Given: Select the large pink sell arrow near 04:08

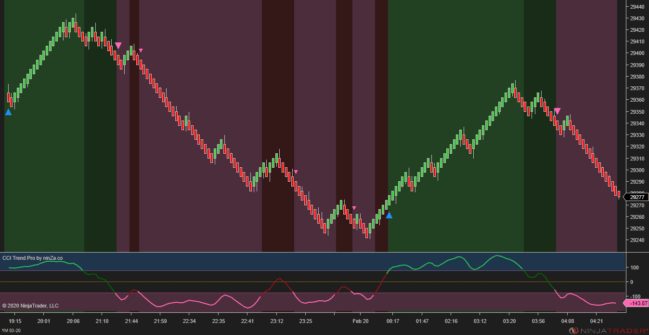Looking at the screenshot, I should coord(558,111).
